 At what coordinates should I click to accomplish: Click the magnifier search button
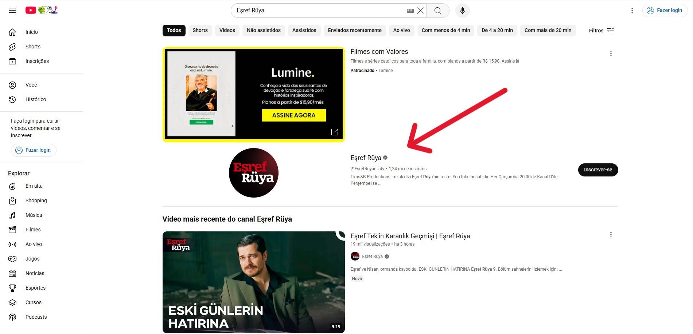[437, 11]
